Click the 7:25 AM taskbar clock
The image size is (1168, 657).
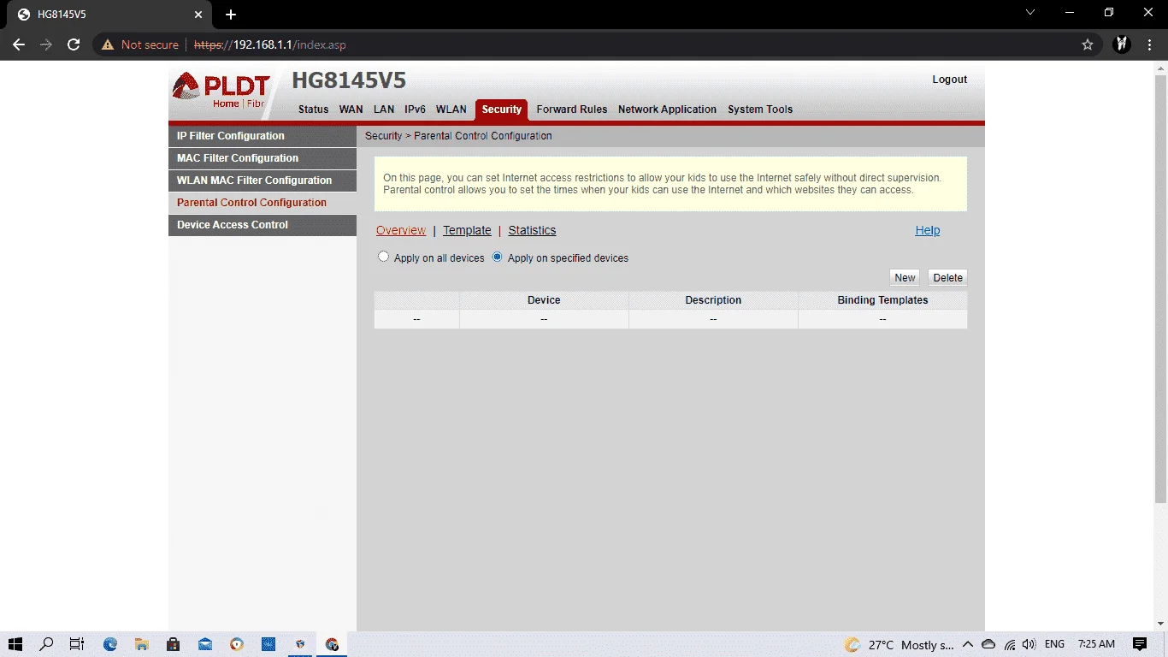pos(1096,644)
